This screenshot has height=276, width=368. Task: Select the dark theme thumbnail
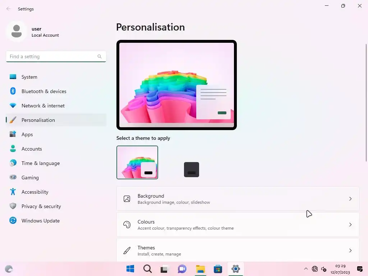pyautogui.click(x=192, y=170)
